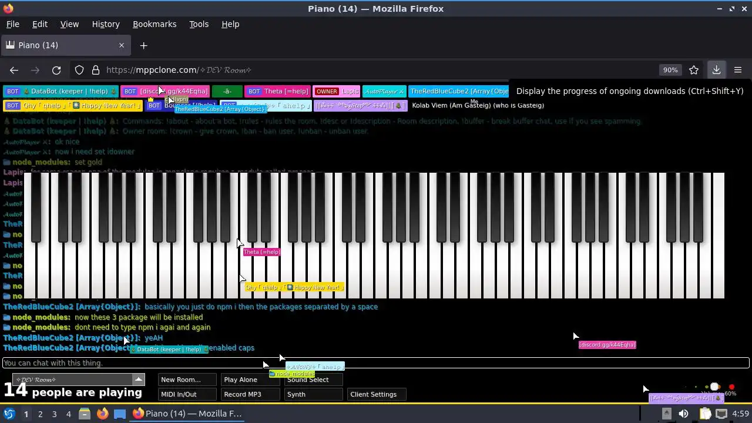Expand the DEV Room channel list arrow
752x423 pixels.
pos(138,380)
